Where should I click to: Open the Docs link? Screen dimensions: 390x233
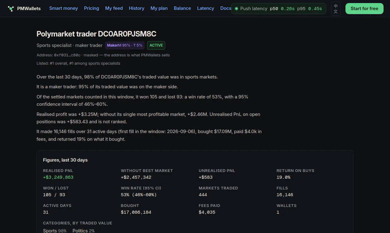pos(226,8)
